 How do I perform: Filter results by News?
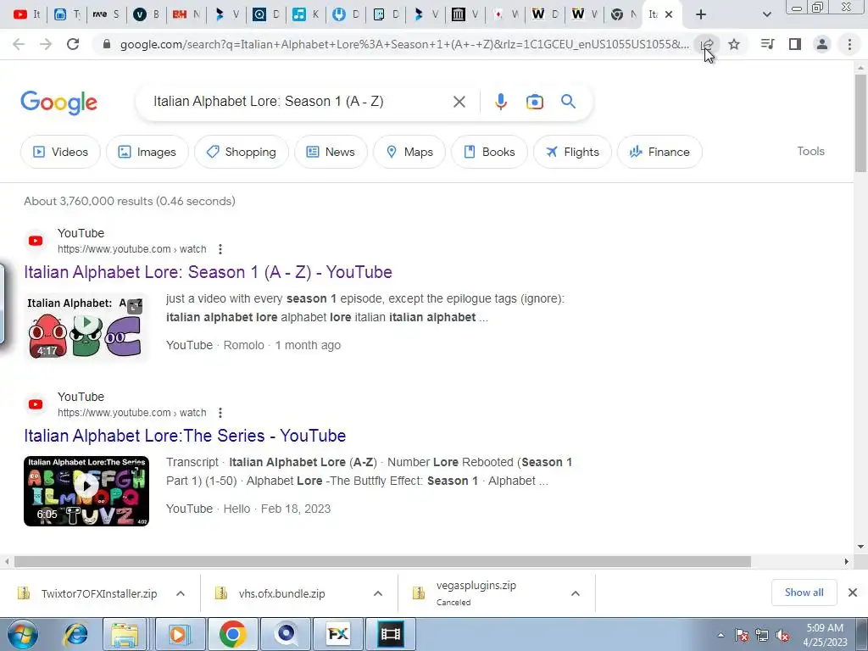(331, 152)
